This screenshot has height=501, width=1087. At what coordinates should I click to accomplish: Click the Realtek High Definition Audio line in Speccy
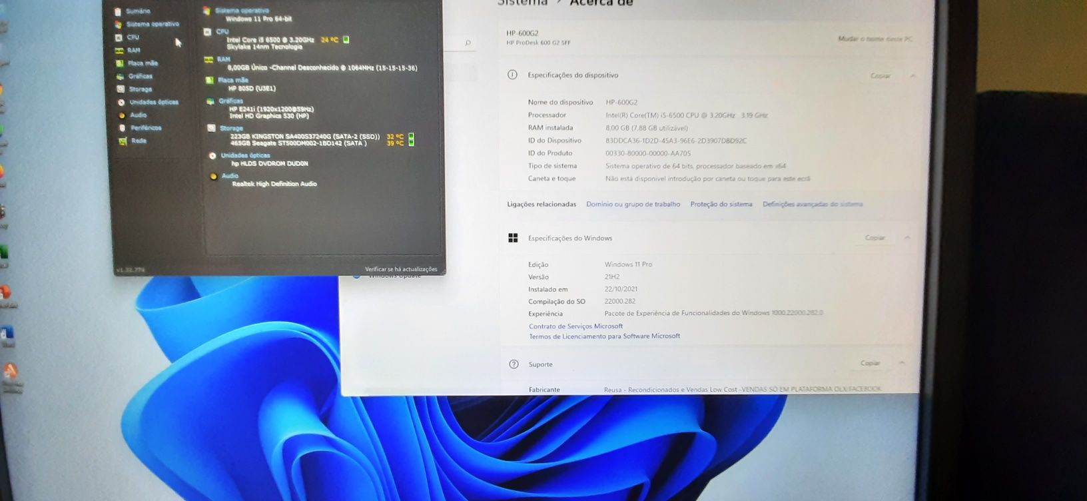coord(274,184)
